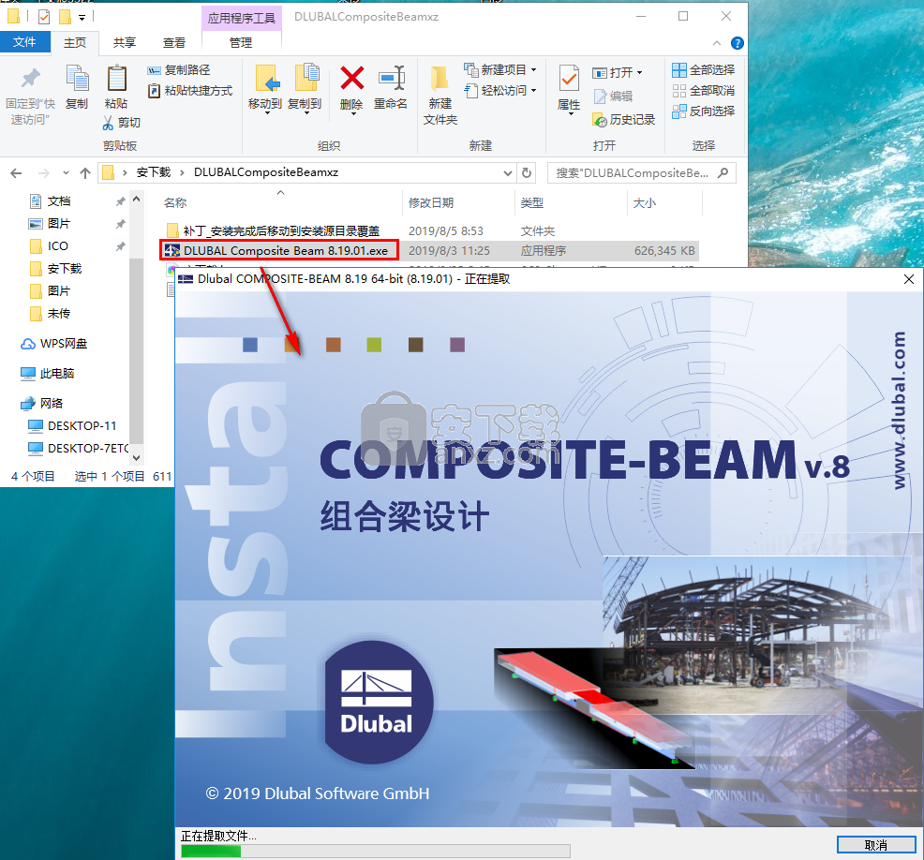The image size is (924, 860).
Task: Click Copy to (复制到) icon
Action: click(306, 79)
